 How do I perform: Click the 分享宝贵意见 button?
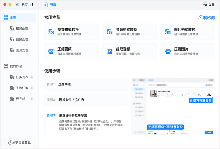(x=19, y=142)
